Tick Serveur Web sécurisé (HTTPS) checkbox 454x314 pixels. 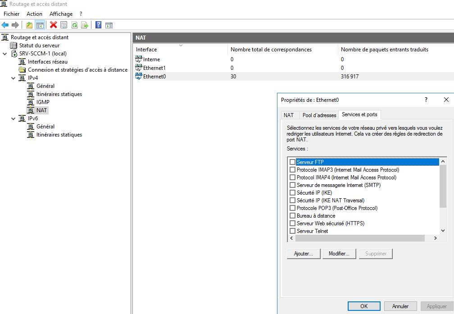(x=292, y=223)
